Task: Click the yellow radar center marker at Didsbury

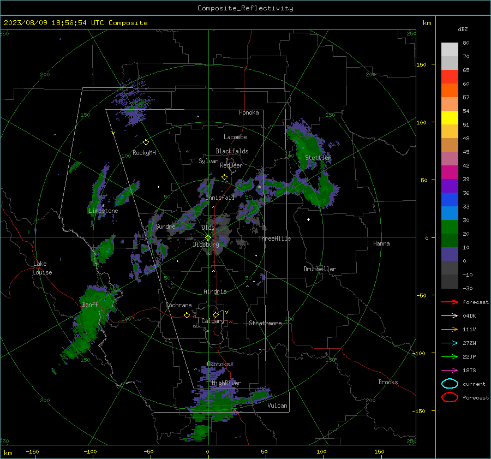Action: click(x=208, y=238)
